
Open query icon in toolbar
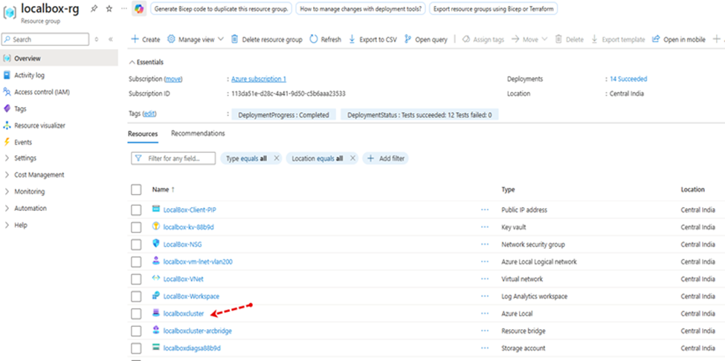tap(407, 39)
